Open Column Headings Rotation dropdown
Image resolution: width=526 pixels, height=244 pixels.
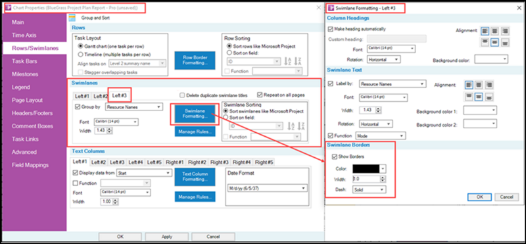click(x=384, y=59)
